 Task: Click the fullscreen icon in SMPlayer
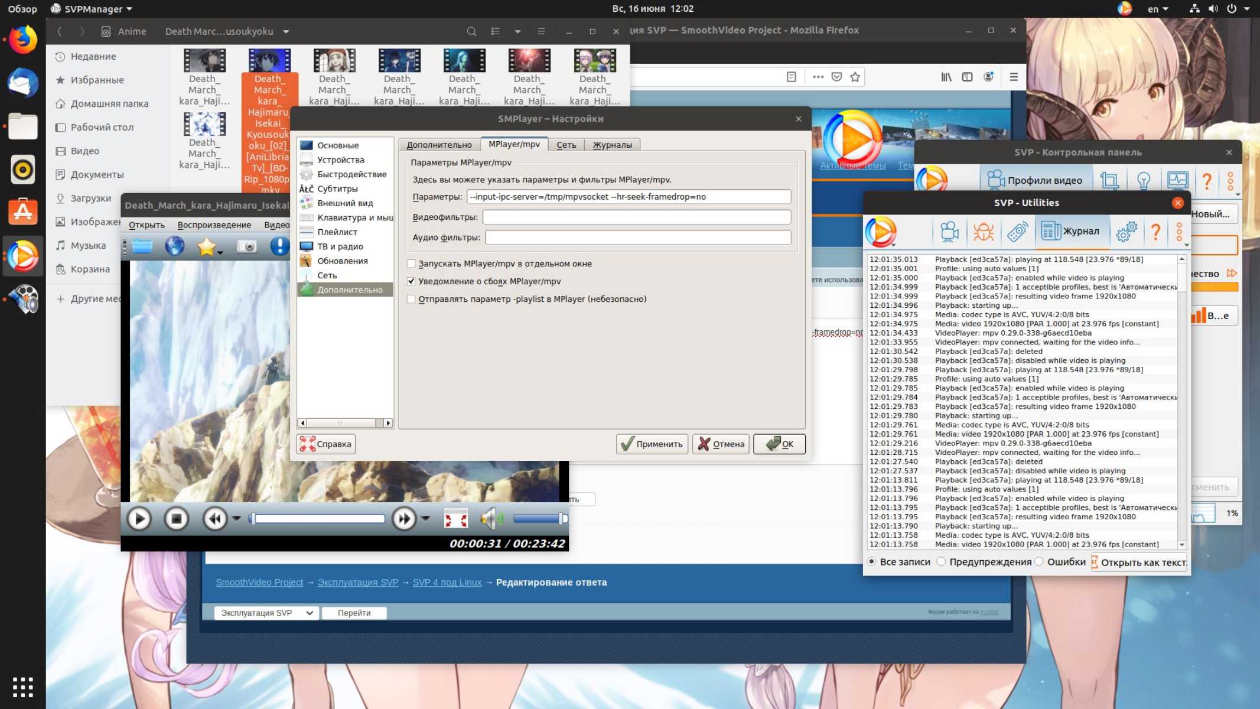coord(455,519)
